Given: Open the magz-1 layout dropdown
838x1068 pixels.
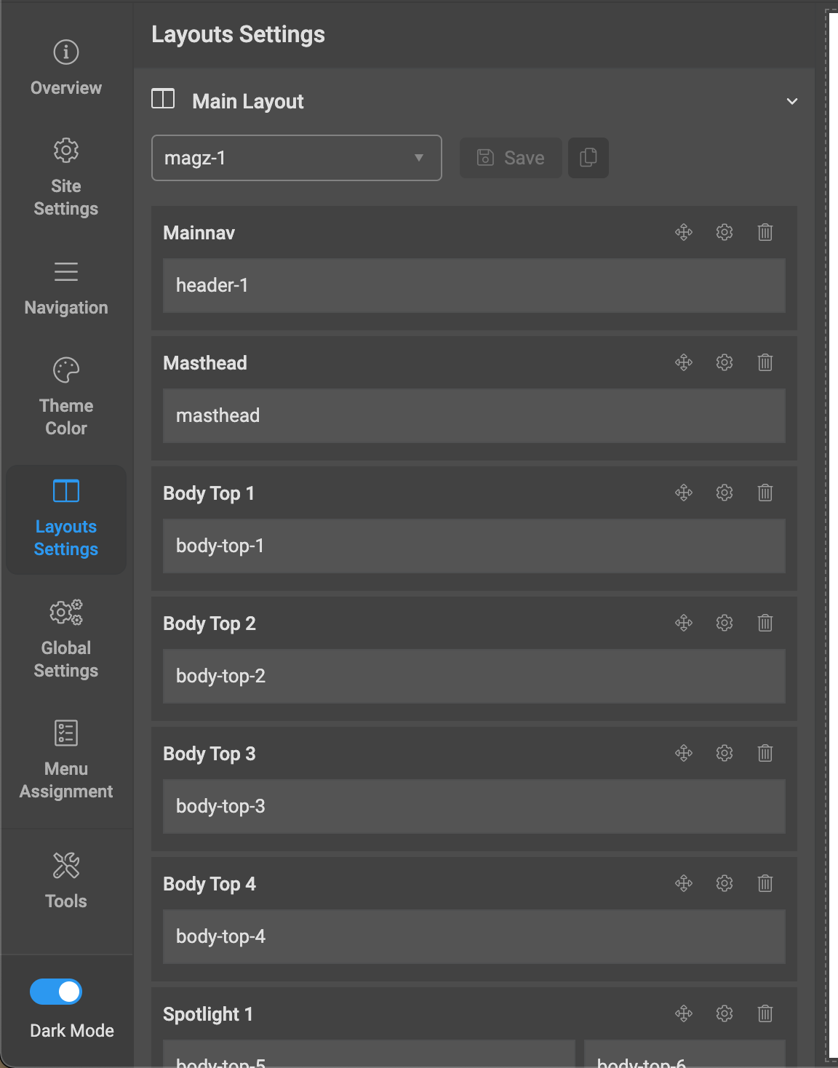Looking at the screenshot, I should pos(296,158).
